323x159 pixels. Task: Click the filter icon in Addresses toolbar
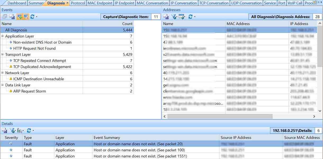[174, 17]
